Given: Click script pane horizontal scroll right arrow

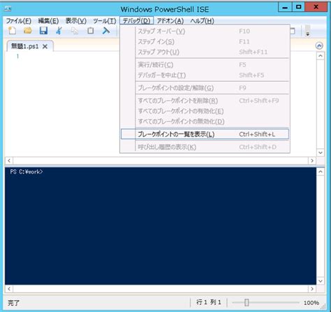Looking at the screenshot, I should (312, 161).
